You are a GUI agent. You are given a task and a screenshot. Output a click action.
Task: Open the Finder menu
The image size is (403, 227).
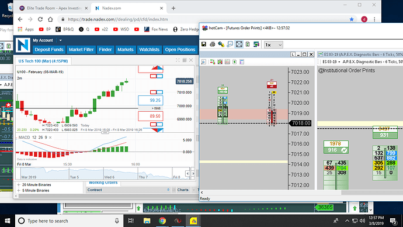pos(105,49)
